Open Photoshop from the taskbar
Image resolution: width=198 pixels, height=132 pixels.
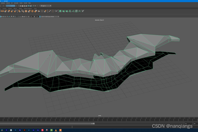(x=16, y=130)
